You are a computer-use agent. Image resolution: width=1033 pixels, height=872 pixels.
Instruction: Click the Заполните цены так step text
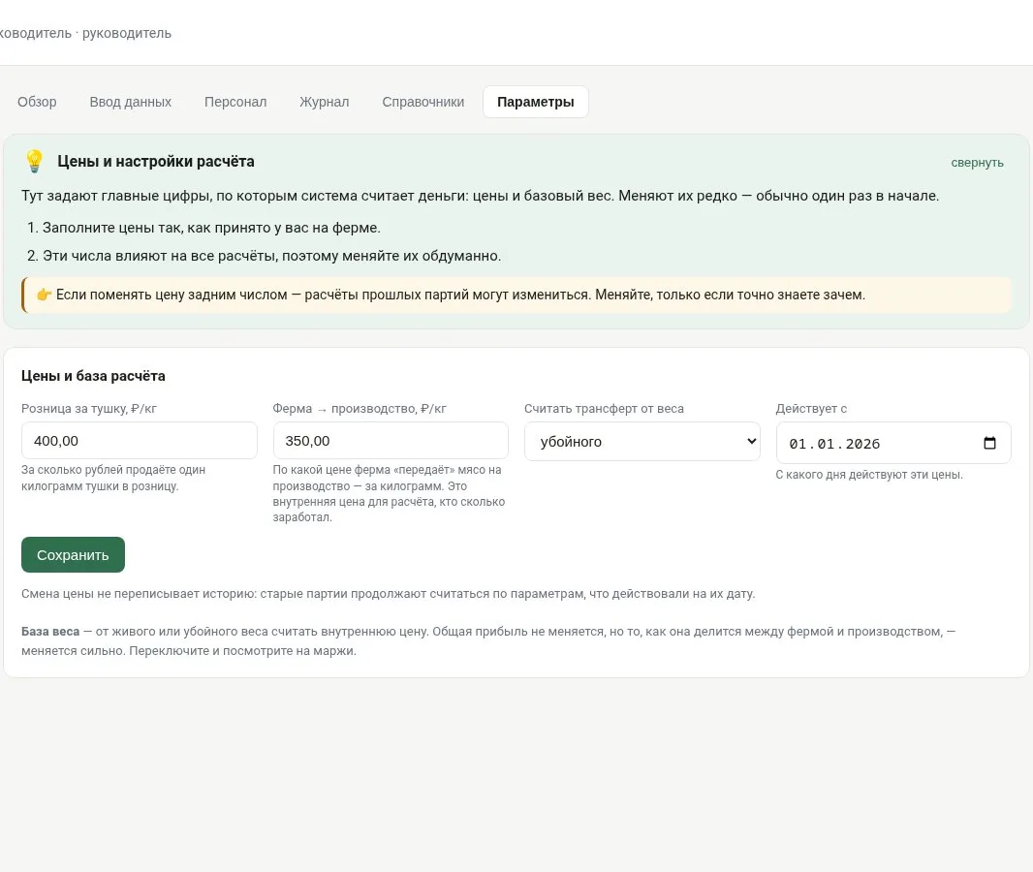[x=211, y=228]
